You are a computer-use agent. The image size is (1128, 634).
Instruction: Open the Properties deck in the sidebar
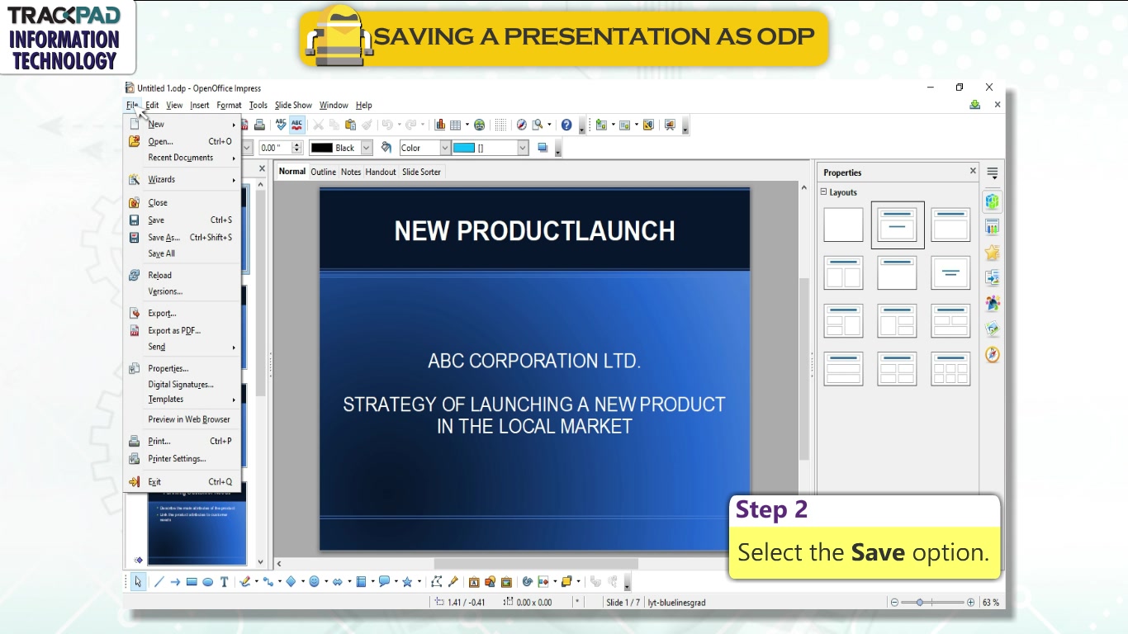point(993,201)
